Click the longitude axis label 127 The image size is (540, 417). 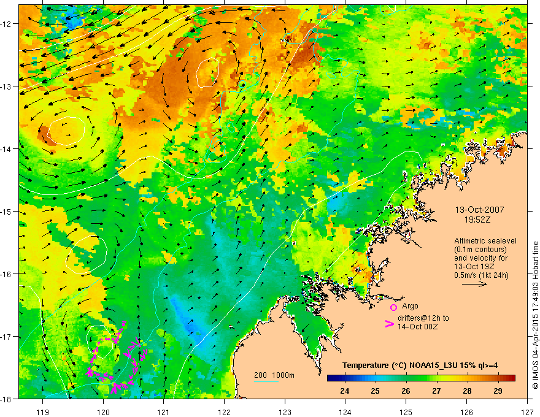click(x=527, y=412)
